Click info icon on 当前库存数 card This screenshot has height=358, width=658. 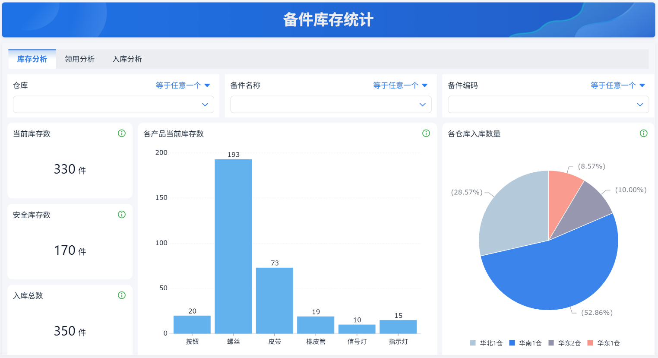coord(122,133)
